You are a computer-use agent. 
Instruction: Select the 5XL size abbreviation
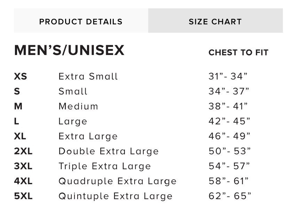[23, 196]
